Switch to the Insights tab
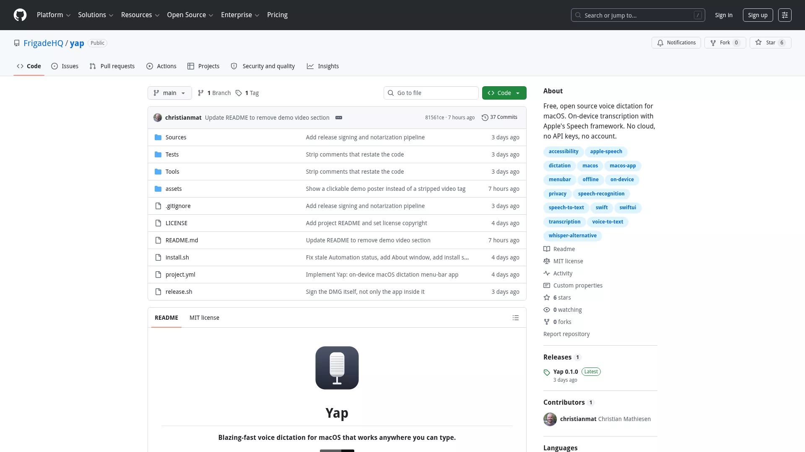This screenshot has width=805, height=452. pos(323,66)
